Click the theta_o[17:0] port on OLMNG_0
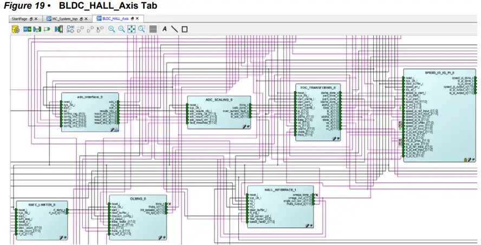This screenshot has width=481, height=245. (158, 207)
